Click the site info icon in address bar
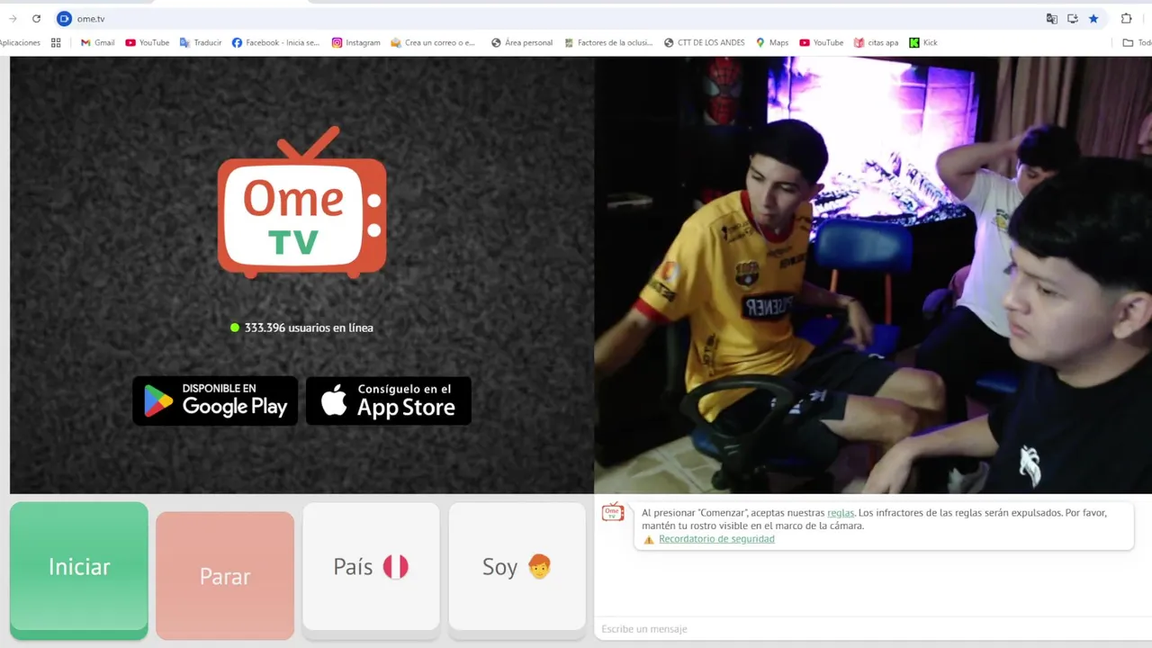The width and height of the screenshot is (1152, 648). coord(64,18)
